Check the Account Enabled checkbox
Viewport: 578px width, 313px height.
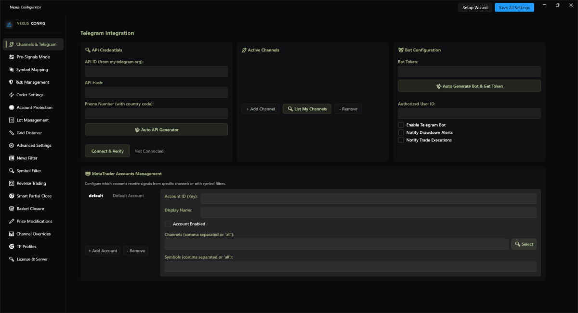coord(168,224)
